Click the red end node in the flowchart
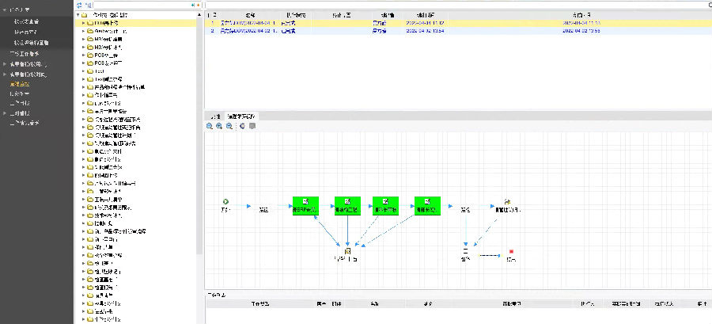 coord(512,251)
